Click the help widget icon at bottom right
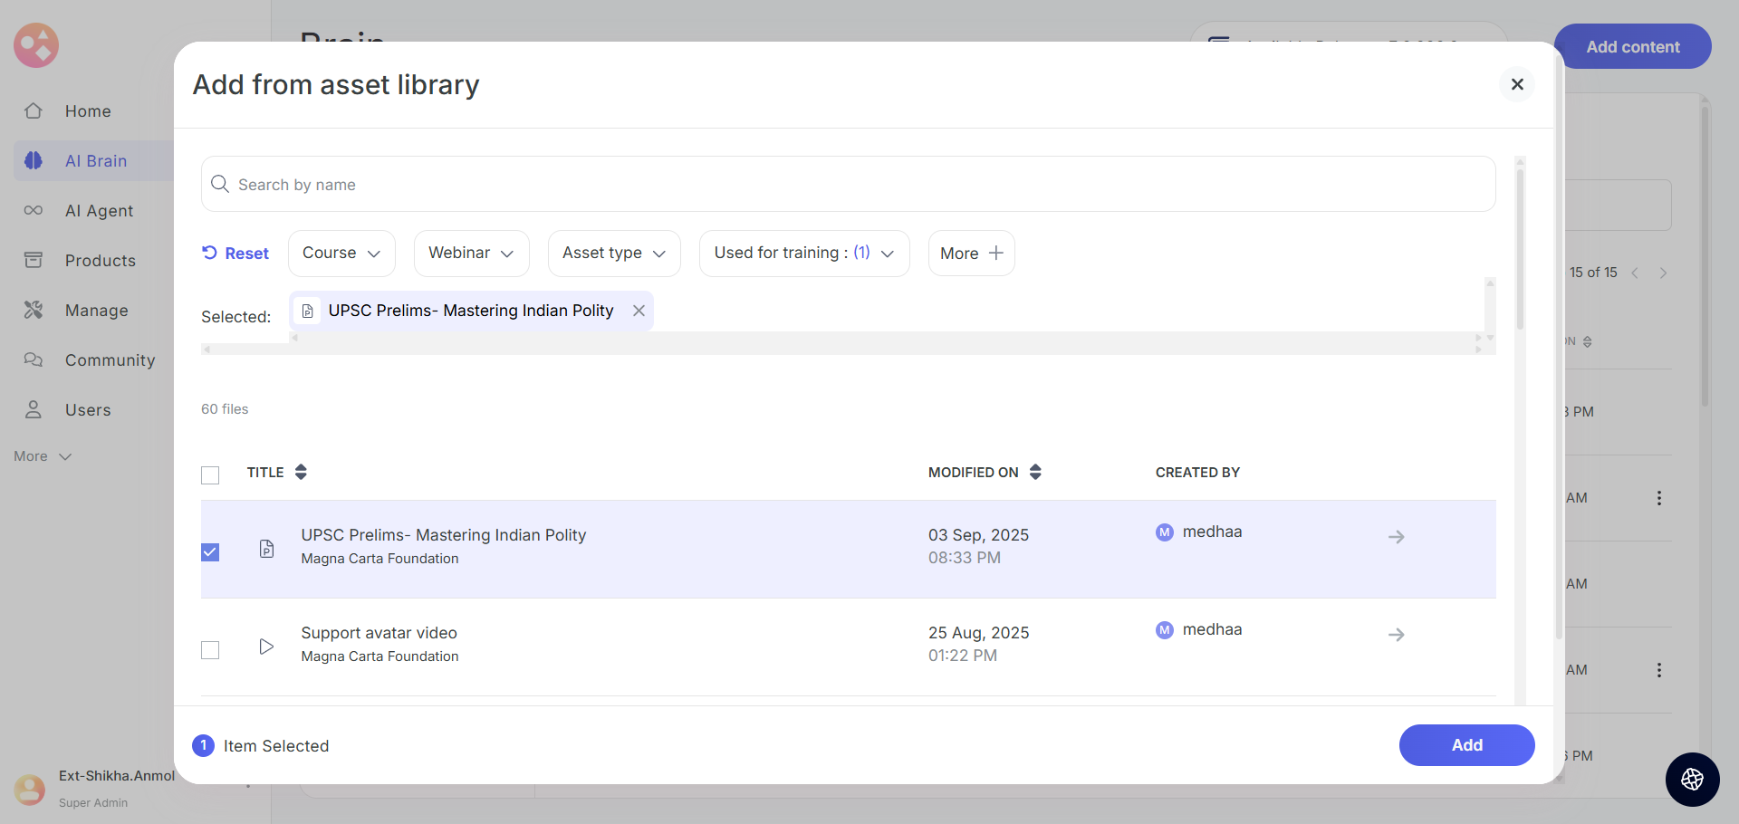This screenshot has width=1739, height=824. (1692, 779)
